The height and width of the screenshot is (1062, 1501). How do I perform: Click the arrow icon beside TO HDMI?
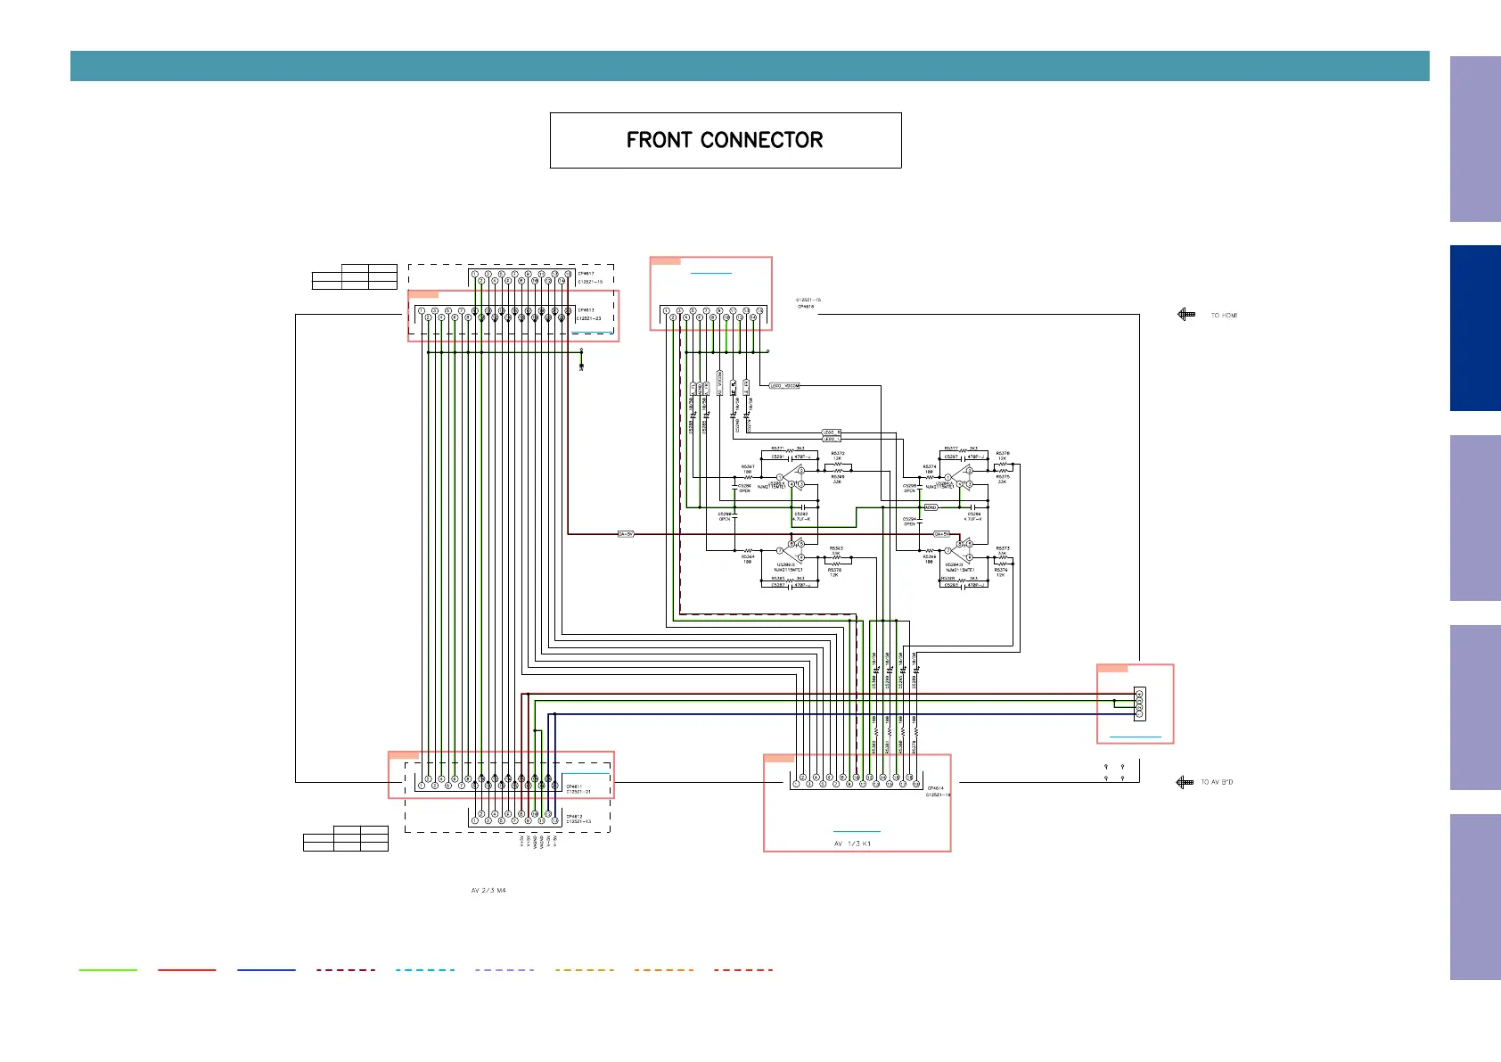click(x=1186, y=315)
